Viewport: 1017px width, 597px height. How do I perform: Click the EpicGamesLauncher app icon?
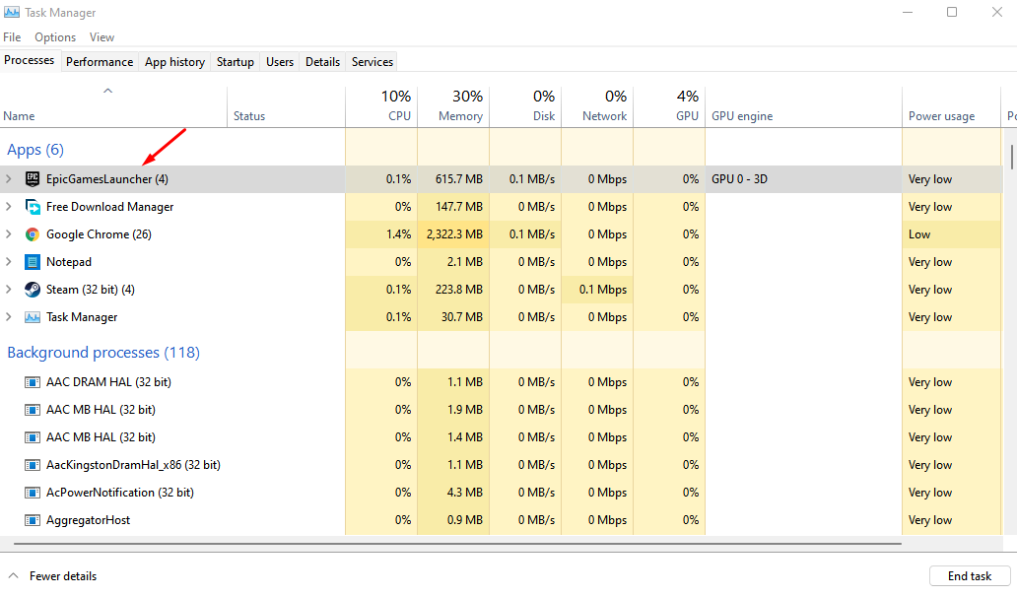click(x=32, y=179)
